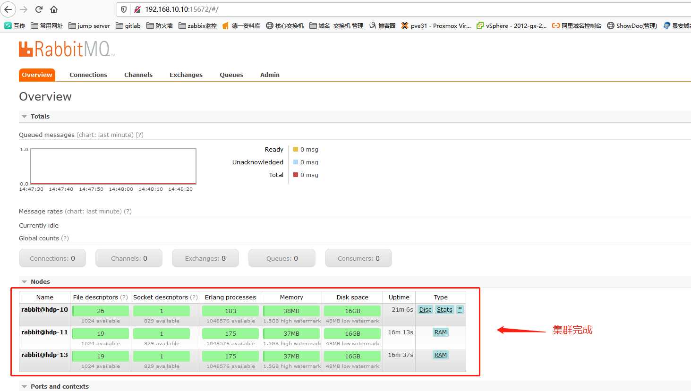Switch to the Connections tab
Image resolution: width=691 pixels, height=391 pixels.
pos(88,75)
